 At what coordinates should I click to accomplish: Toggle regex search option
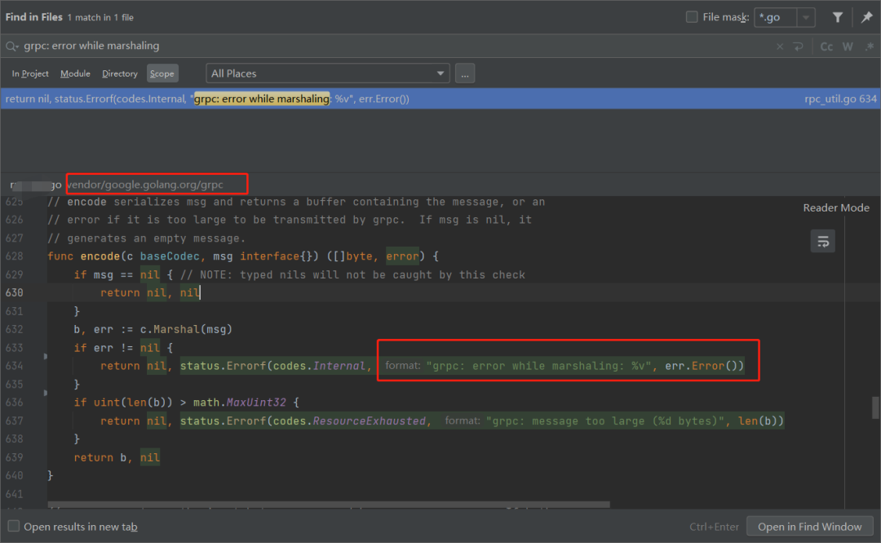tap(870, 47)
